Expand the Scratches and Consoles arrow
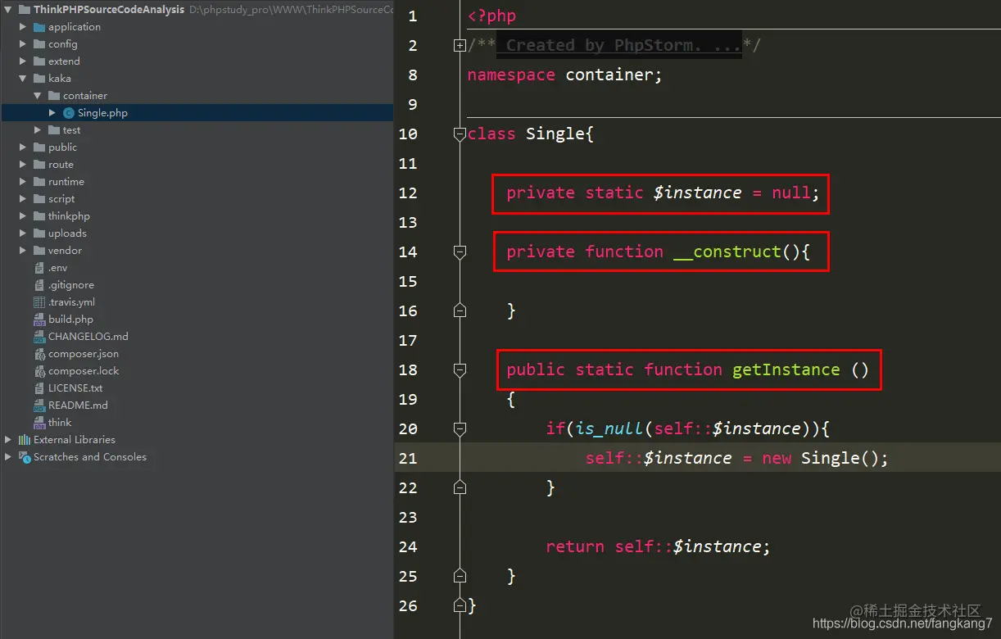 8,457
